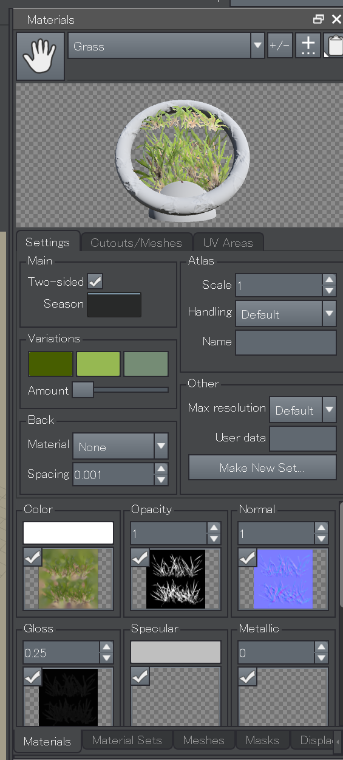Viewport: 343px width, 760px height.
Task: Select the Opacity grass mask texture thumbnail
Action: tap(175, 578)
